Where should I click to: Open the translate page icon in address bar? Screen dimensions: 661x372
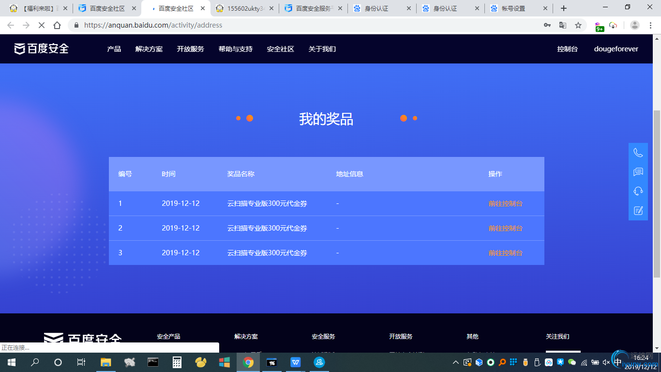tap(563, 25)
